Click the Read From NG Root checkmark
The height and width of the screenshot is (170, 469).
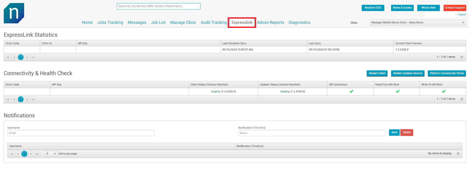point(398,91)
